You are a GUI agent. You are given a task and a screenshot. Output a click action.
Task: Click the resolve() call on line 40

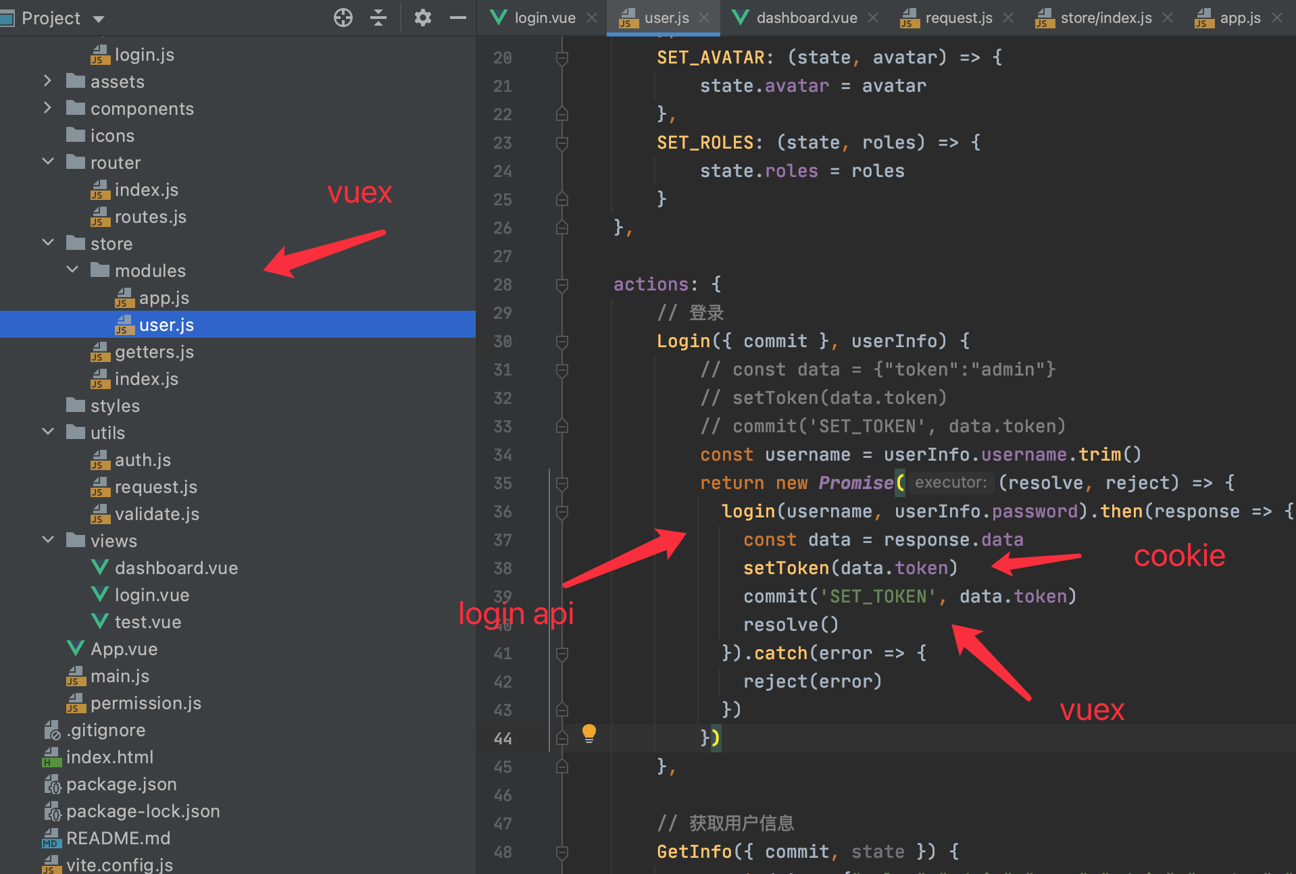(791, 625)
